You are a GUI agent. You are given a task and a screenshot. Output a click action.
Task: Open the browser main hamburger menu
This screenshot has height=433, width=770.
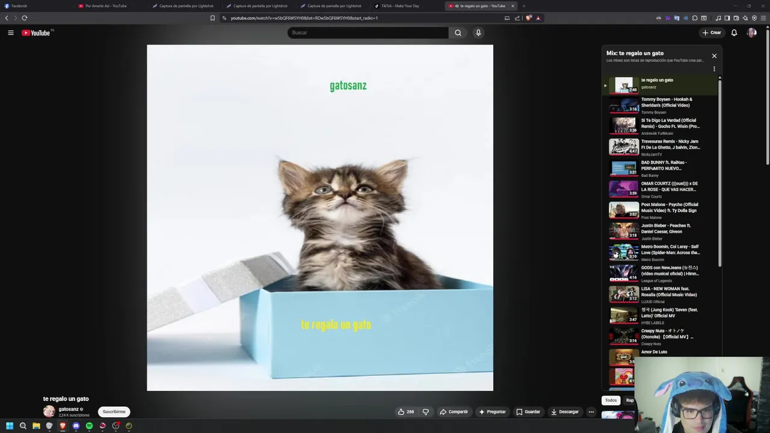763,18
